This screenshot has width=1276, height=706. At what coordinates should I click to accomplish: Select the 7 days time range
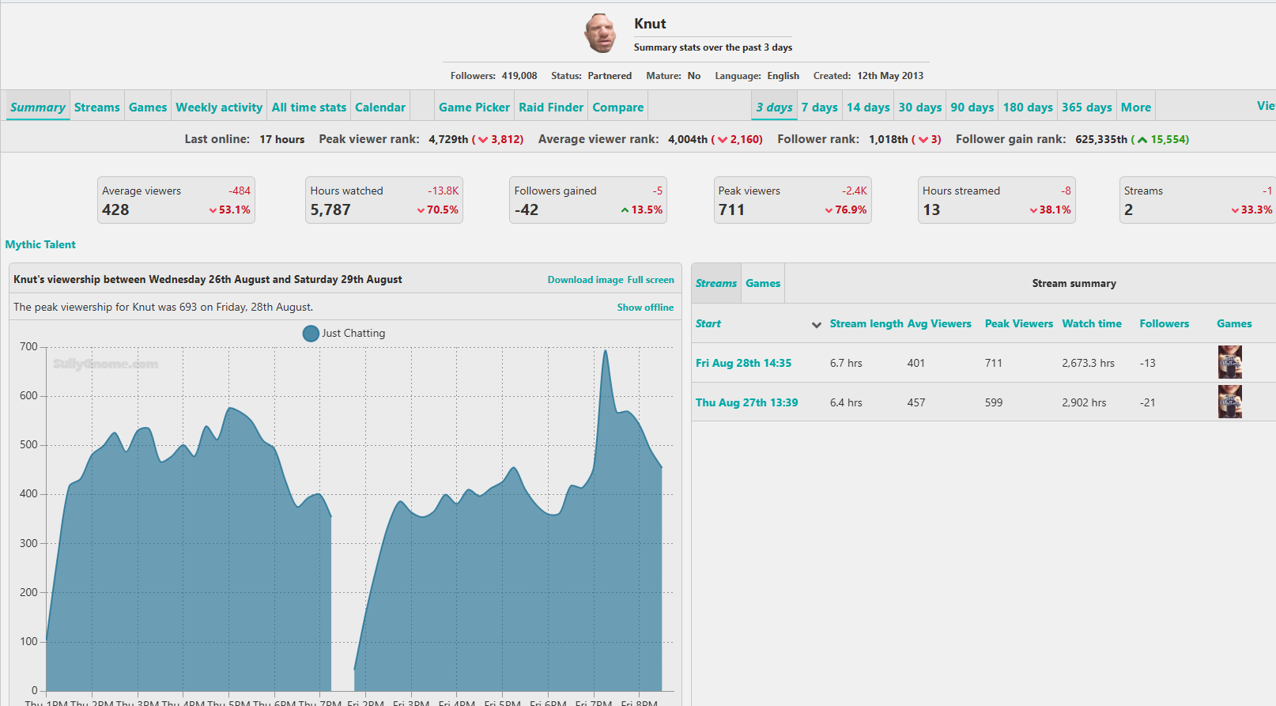[820, 108]
